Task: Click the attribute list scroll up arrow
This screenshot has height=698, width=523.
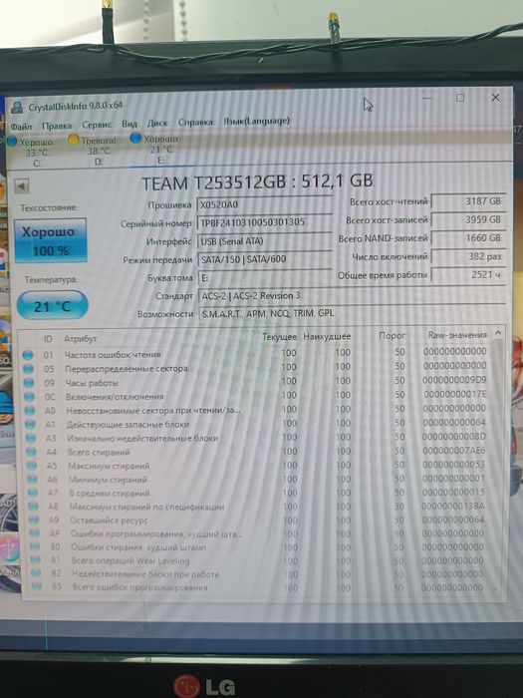Action: (x=498, y=332)
